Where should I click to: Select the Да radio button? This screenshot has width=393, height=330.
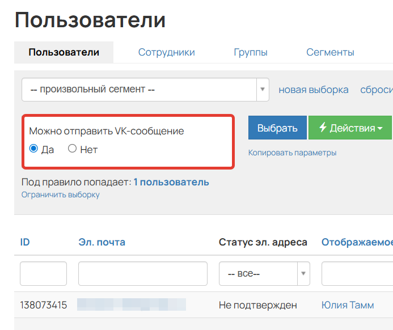33,149
